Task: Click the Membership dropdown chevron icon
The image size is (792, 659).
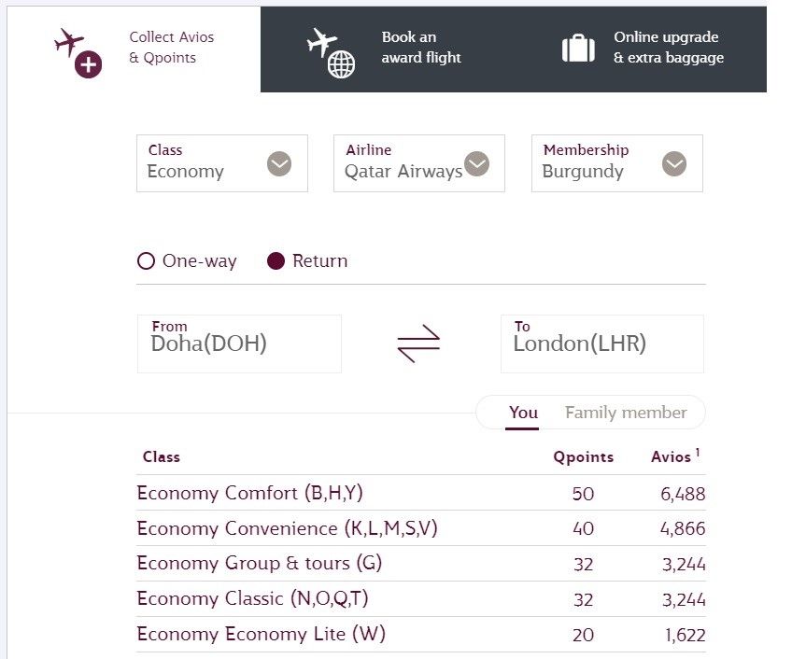Action: tap(674, 163)
